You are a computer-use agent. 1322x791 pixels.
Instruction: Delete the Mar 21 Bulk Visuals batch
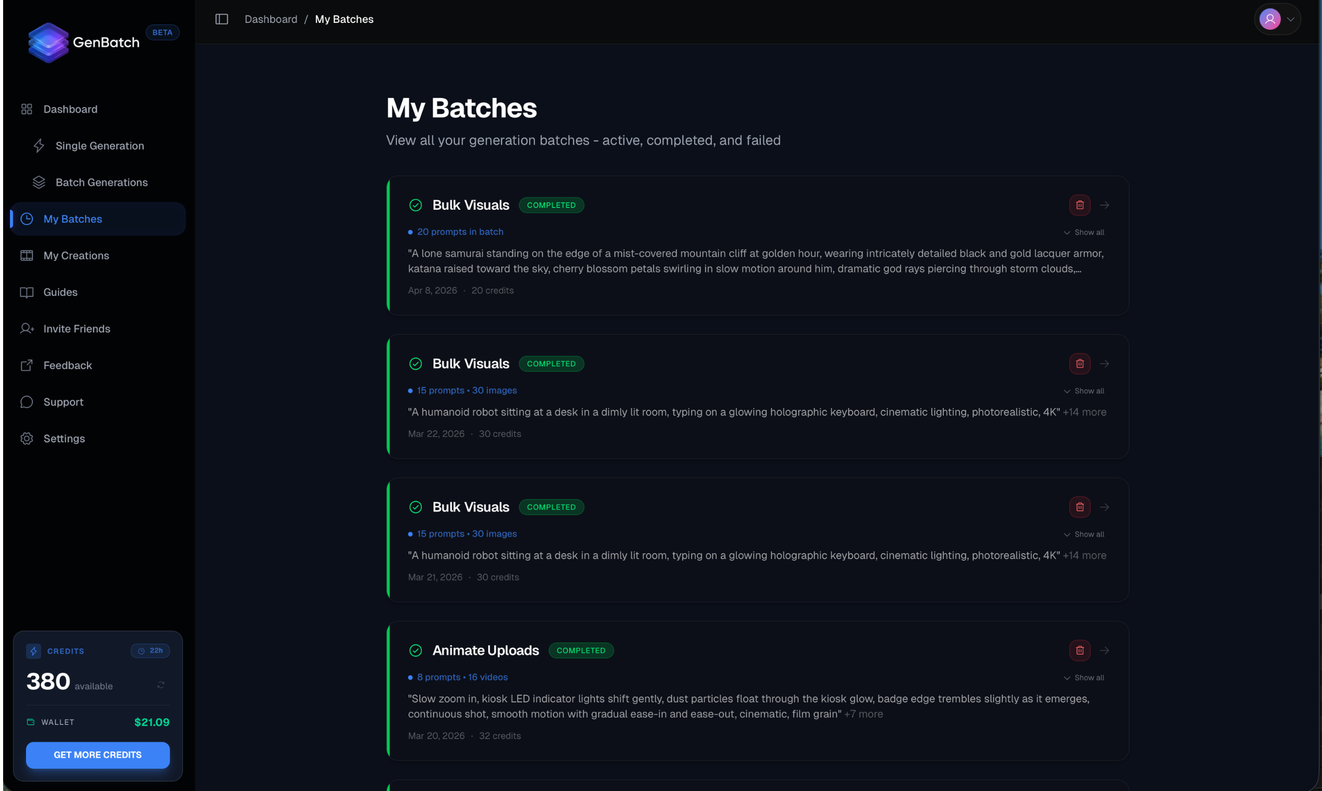click(x=1079, y=507)
